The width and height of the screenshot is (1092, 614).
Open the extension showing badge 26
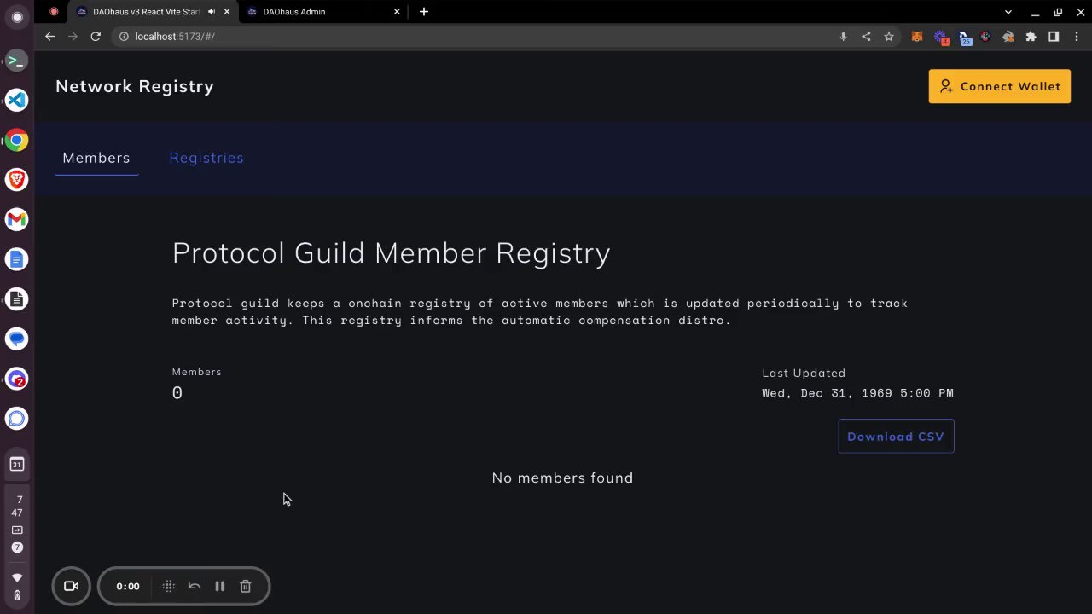tap(964, 38)
